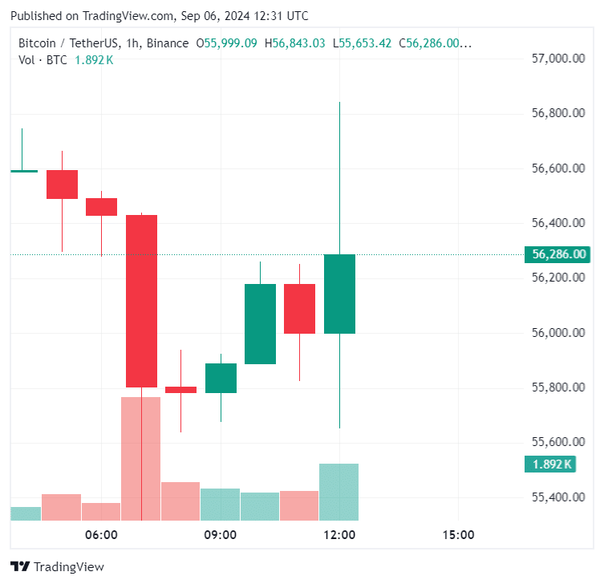The width and height of the screenshot is (604, 584).
Task: Click the green 56,286.00 current price tag
Action: [557, 254]
